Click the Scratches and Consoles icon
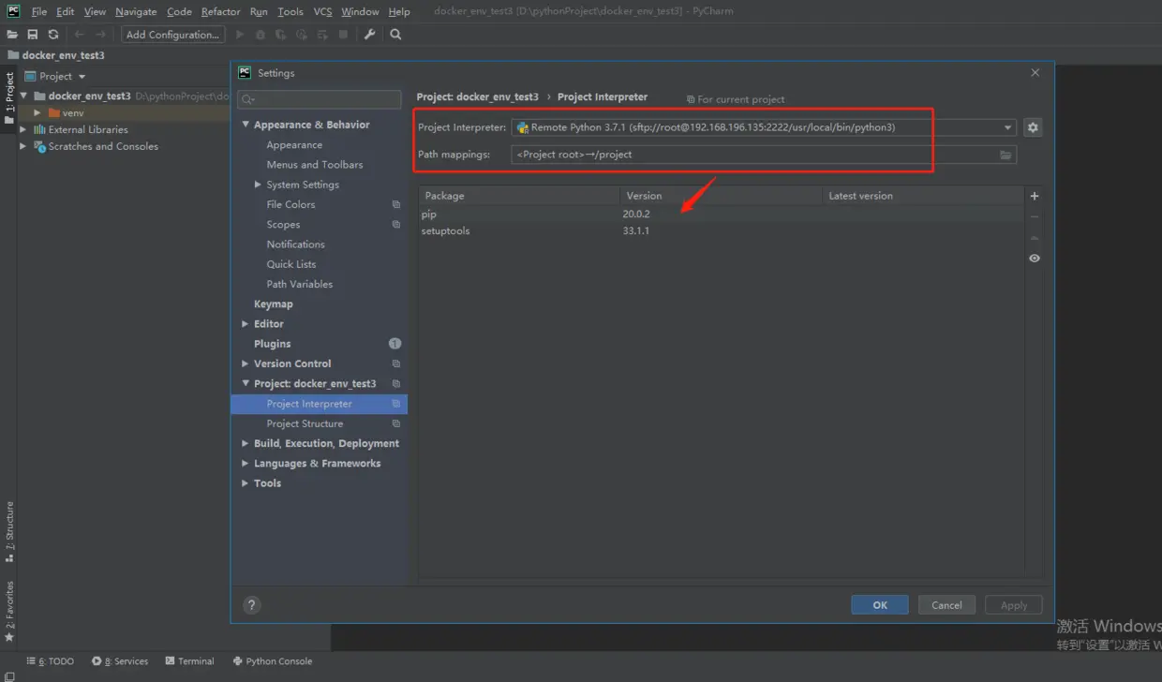The height and width of the screenshot is (682, 1162). [x=40, y=146]
